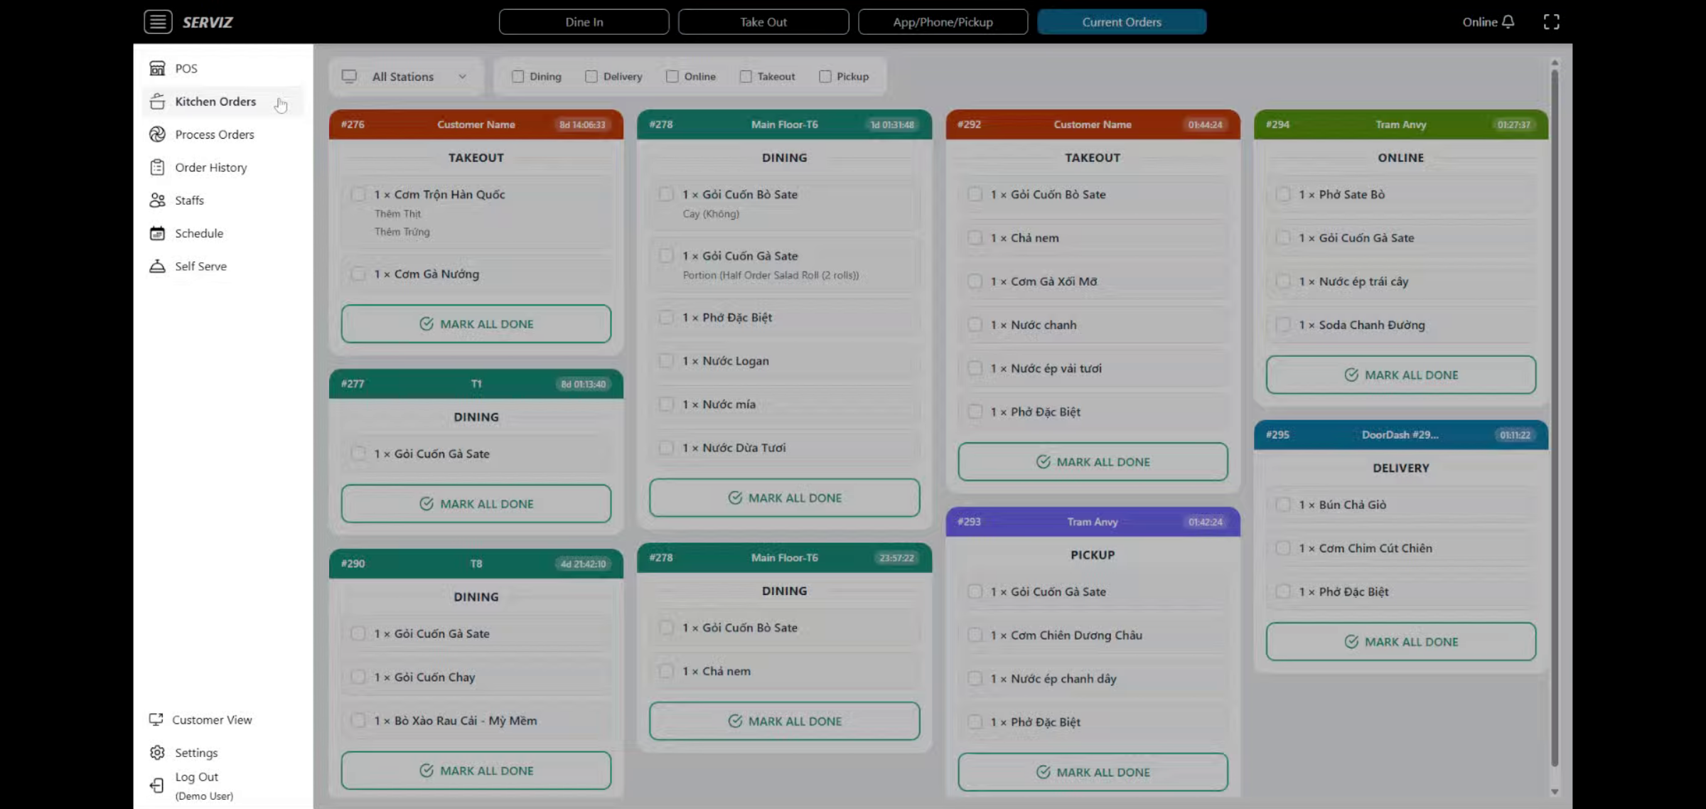Open the Settings gear in the sidebar
The image size is (1706, 809).
click(157, 752)
